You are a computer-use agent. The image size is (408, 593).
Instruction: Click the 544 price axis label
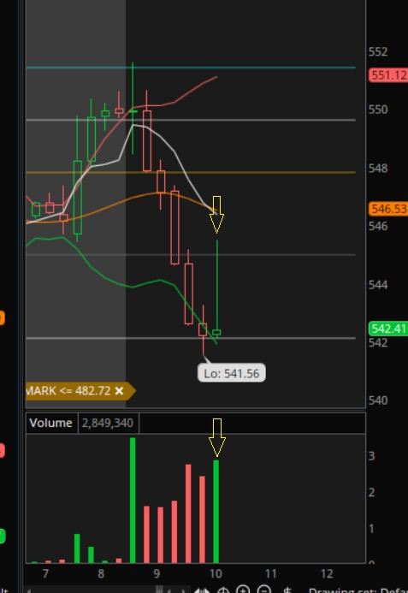click(378, 285)
